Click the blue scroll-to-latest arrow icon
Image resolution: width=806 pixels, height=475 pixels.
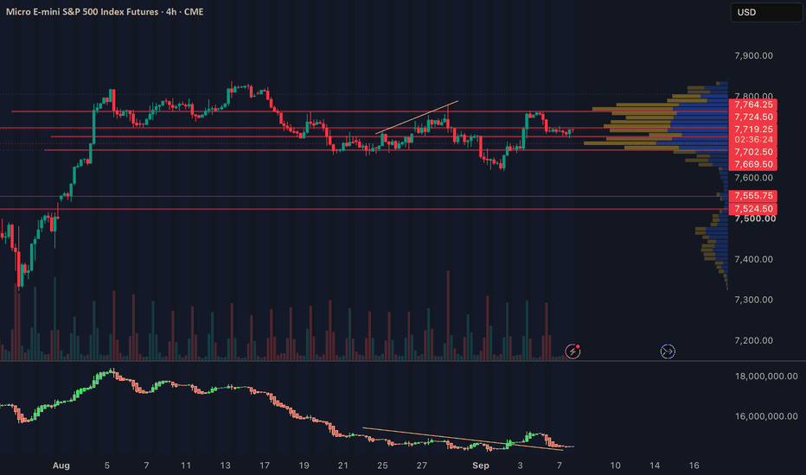[668, 351]
